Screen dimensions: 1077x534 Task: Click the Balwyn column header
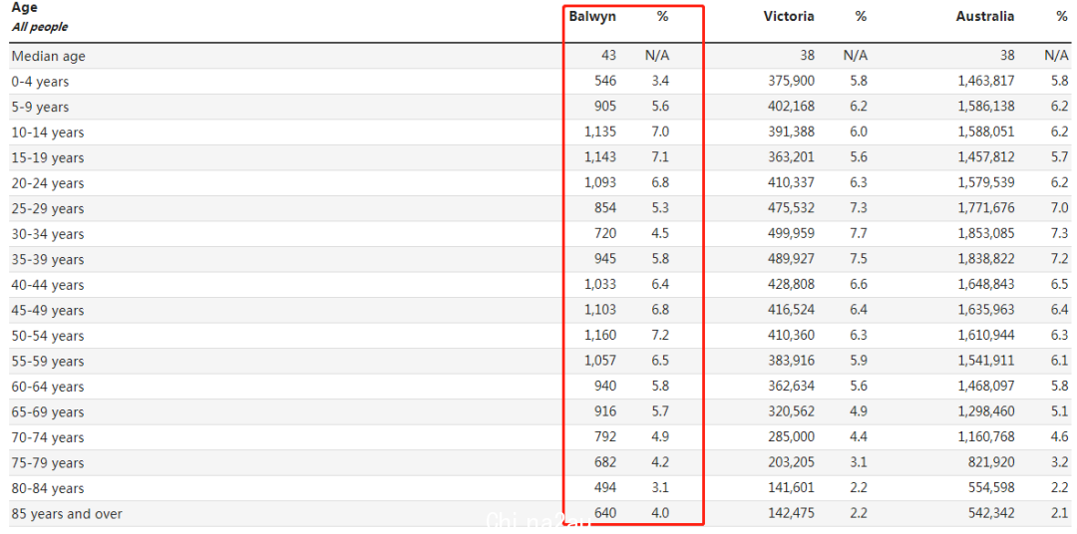592,17
